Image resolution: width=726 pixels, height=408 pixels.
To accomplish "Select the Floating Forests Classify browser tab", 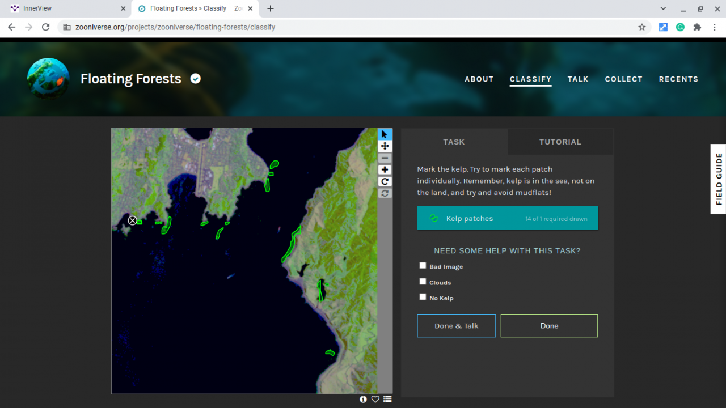I will [196, 8].
